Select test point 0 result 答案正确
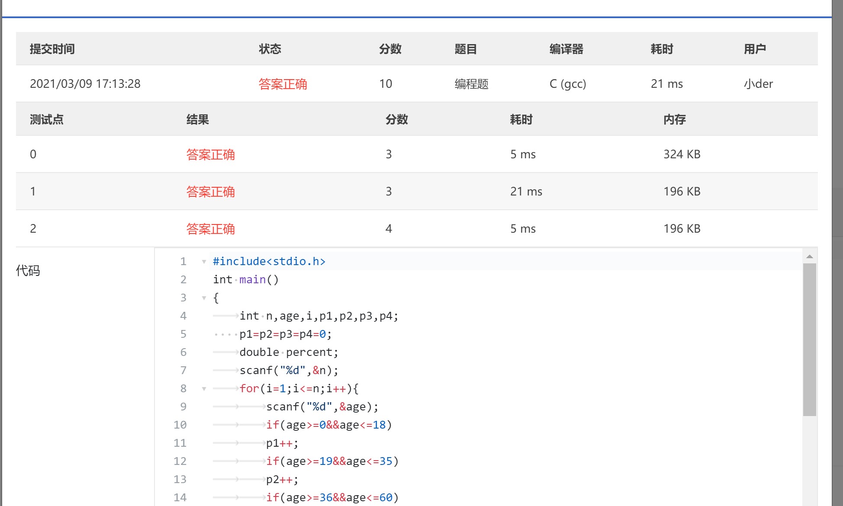Viewport: 843px width, 506px height. pyautogui.click(x=210, y=154)
